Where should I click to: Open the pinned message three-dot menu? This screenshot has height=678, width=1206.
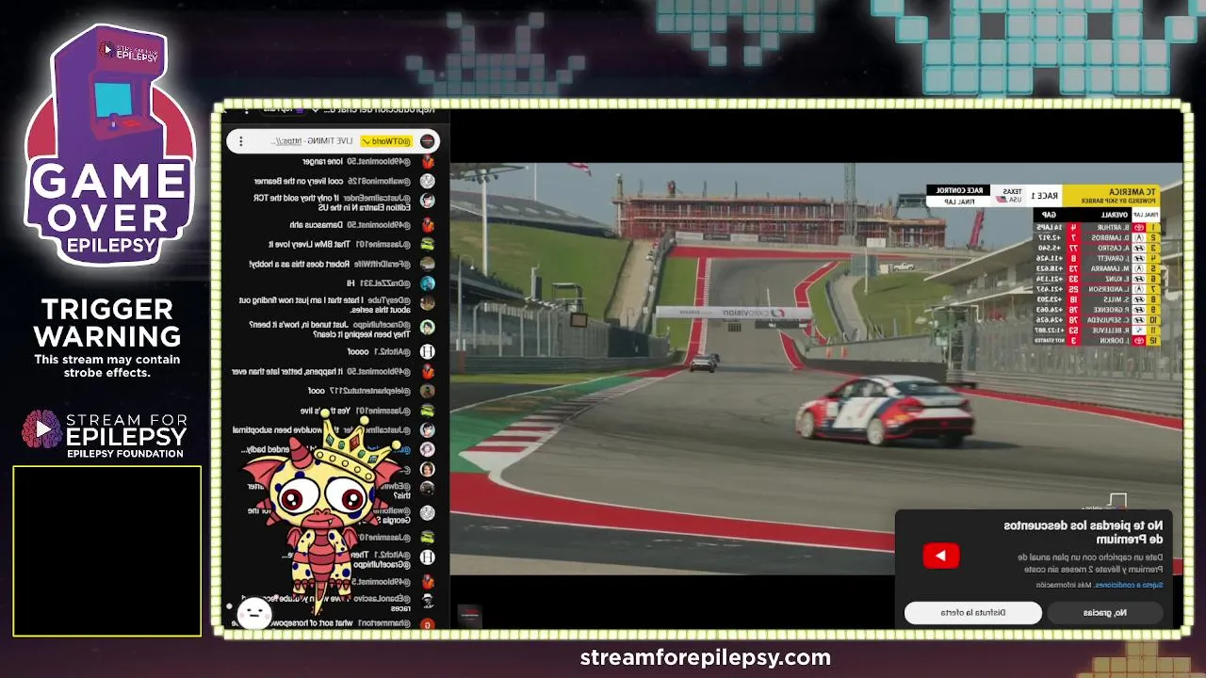(241, 141)
